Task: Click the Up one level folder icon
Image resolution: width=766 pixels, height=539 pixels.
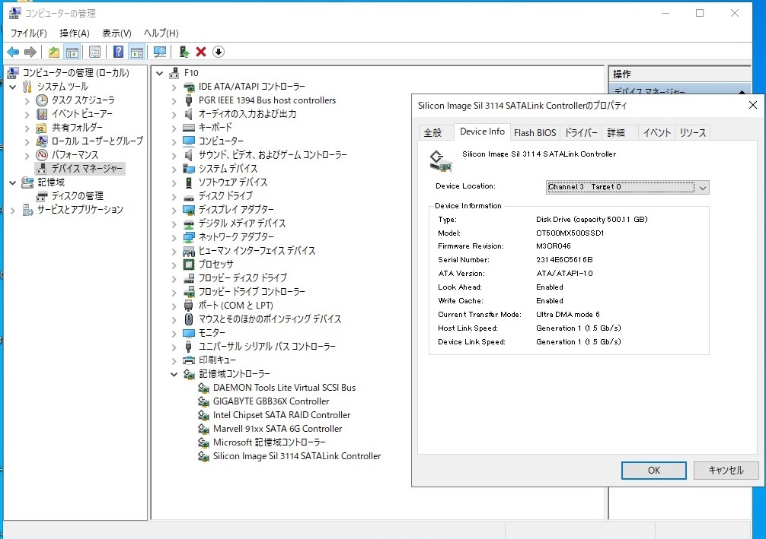Action: coord(54,52)
